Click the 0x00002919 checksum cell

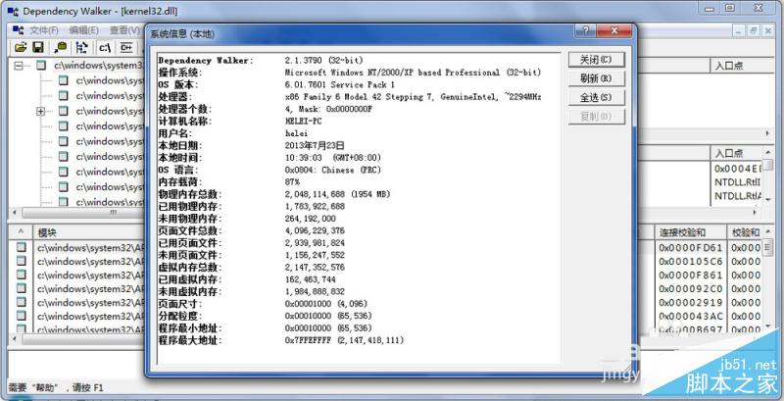tap(691, 303)
